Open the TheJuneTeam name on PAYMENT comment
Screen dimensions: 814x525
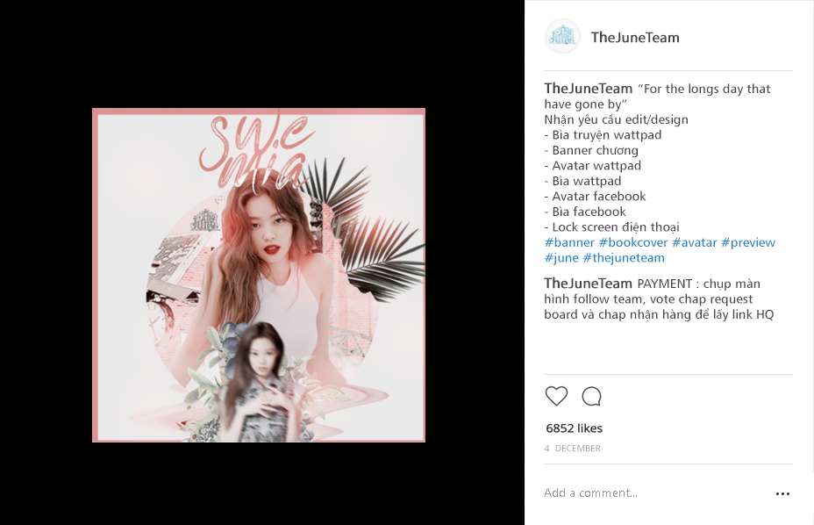(x=589, y=284)
